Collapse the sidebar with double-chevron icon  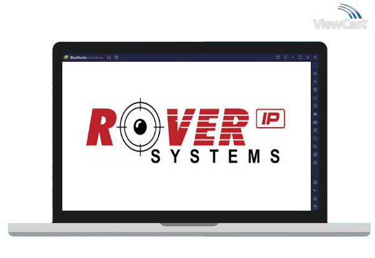click(315, 57)
